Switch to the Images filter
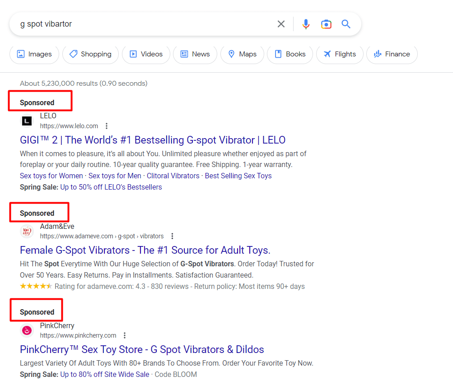Image resolution: width=453 pixels, height=390 pixels. 34,54
